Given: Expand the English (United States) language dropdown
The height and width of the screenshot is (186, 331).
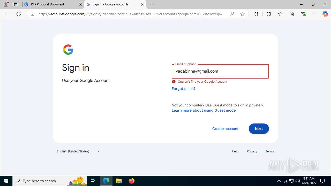Looking at the screenshot, I should point(78,151).
